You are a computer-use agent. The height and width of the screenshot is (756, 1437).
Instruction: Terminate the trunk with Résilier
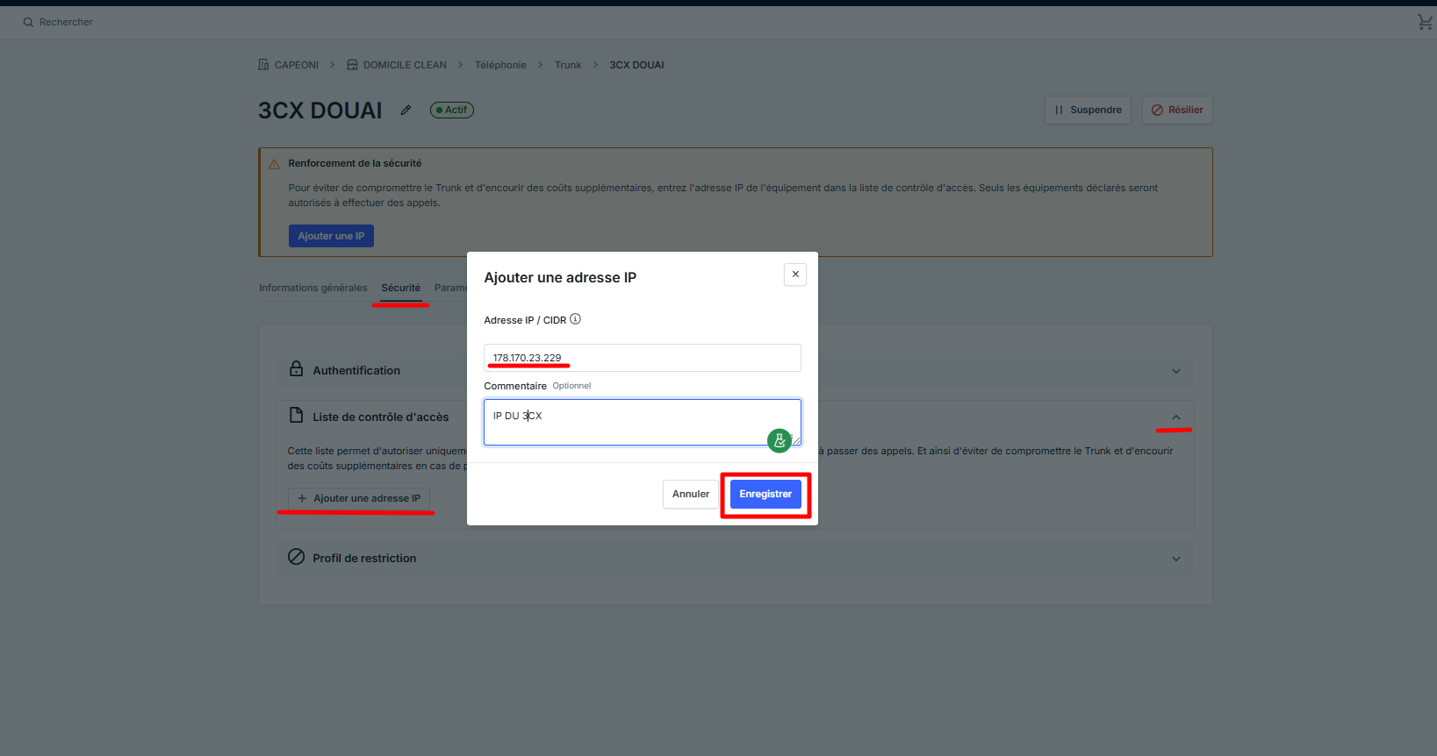point(1177,110)
